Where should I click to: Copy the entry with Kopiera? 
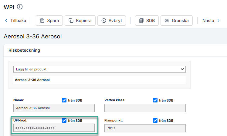(x=80, y=21)
